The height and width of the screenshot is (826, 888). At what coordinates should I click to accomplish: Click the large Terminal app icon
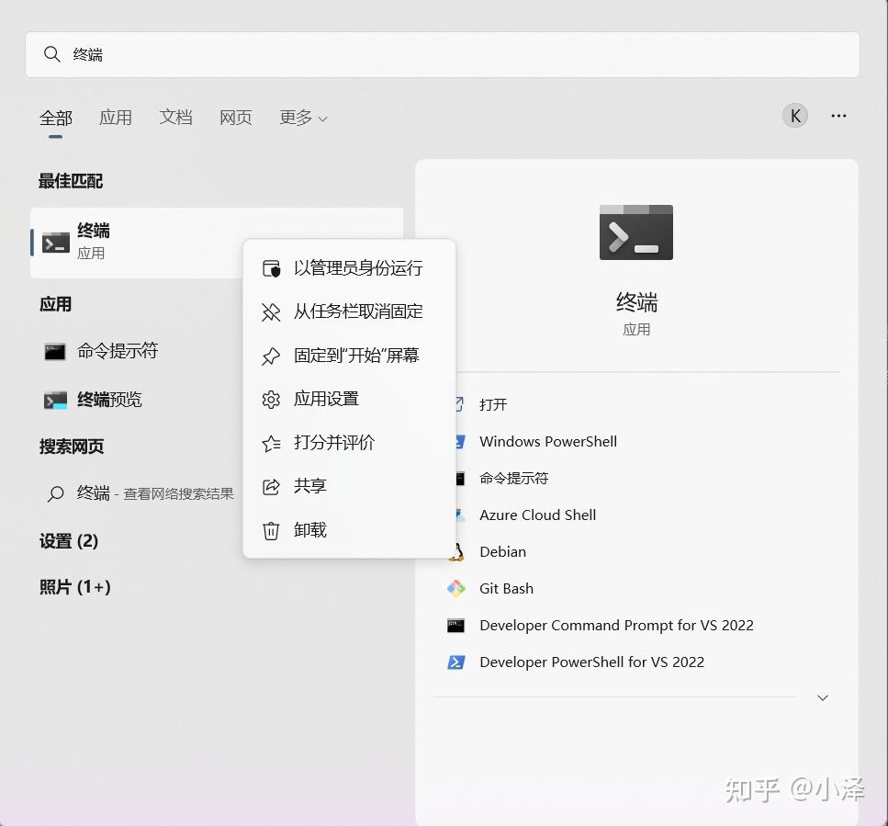point(636,232)
